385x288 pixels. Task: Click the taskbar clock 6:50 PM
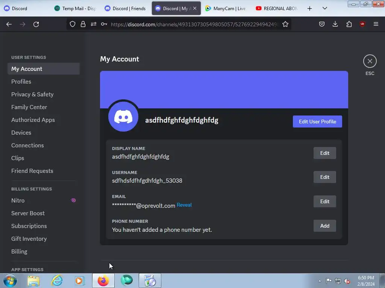point(366,281)
